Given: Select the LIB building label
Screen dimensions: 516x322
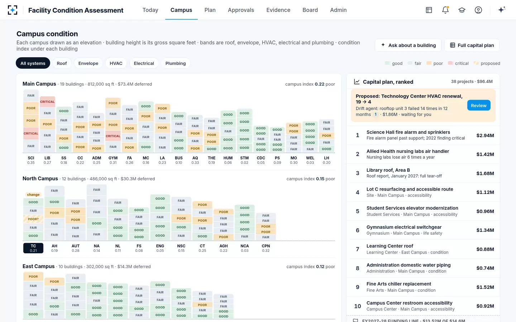Looking at the screenshot, I should 47,160.
